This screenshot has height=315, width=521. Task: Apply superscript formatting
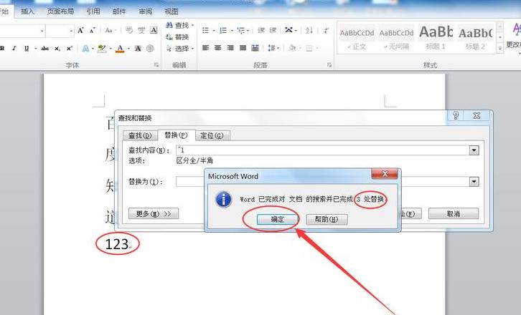[69, 49]
